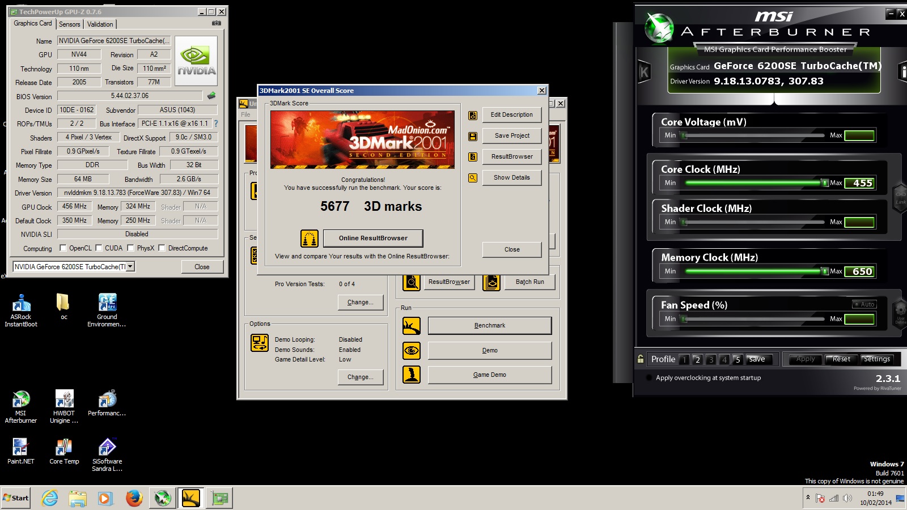
Task: Select the Graphics Card tab
Action: [x=33, y=23]
